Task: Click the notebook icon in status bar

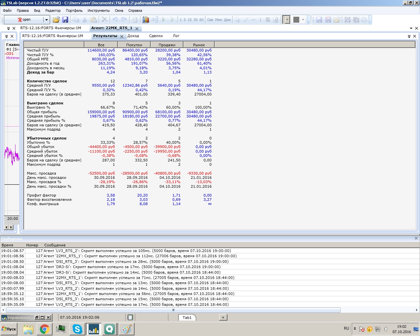Action: (130, 317)
